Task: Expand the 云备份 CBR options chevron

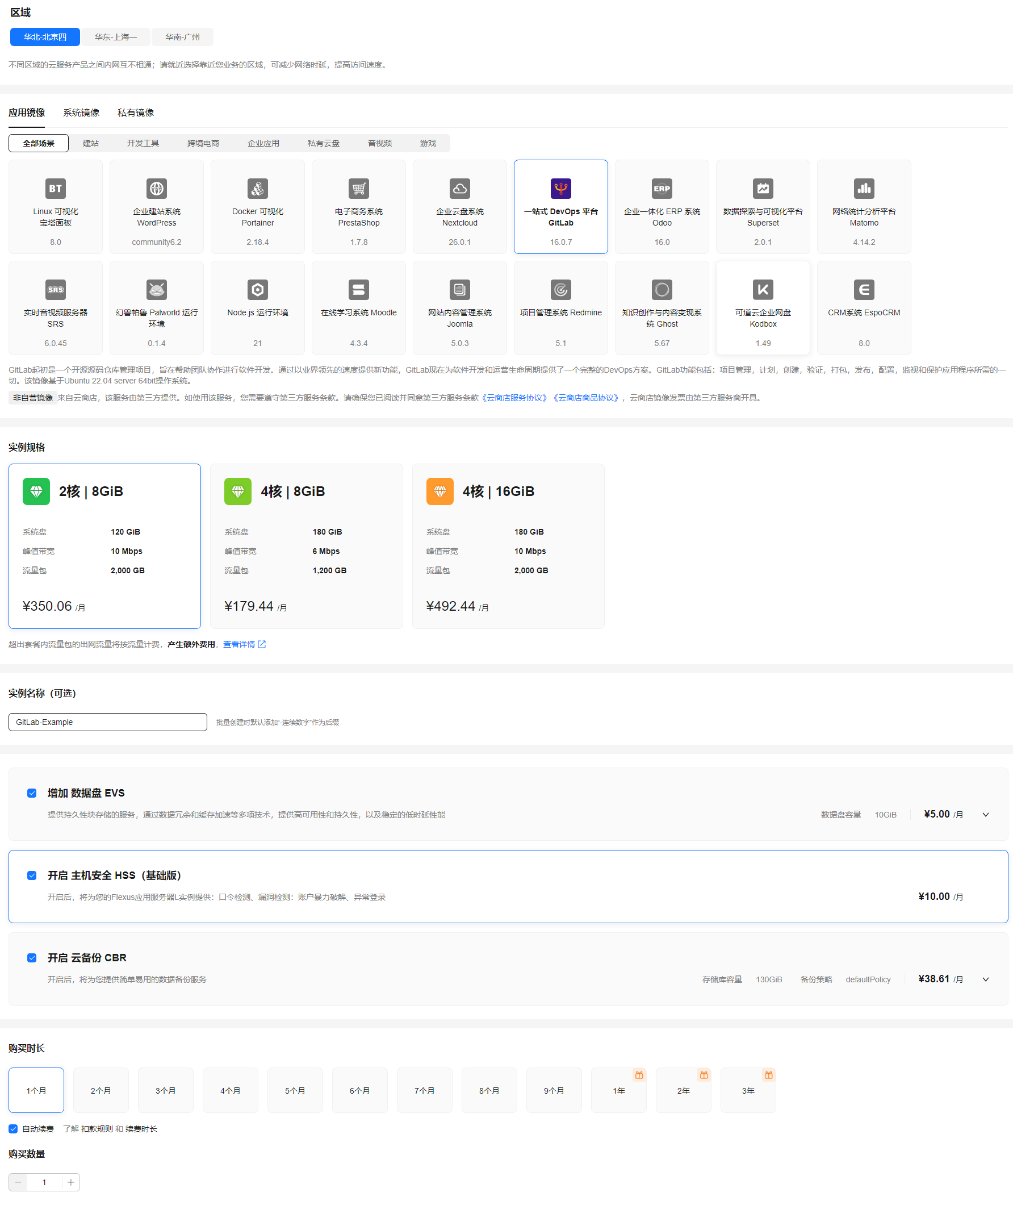Action: (985, 979)
